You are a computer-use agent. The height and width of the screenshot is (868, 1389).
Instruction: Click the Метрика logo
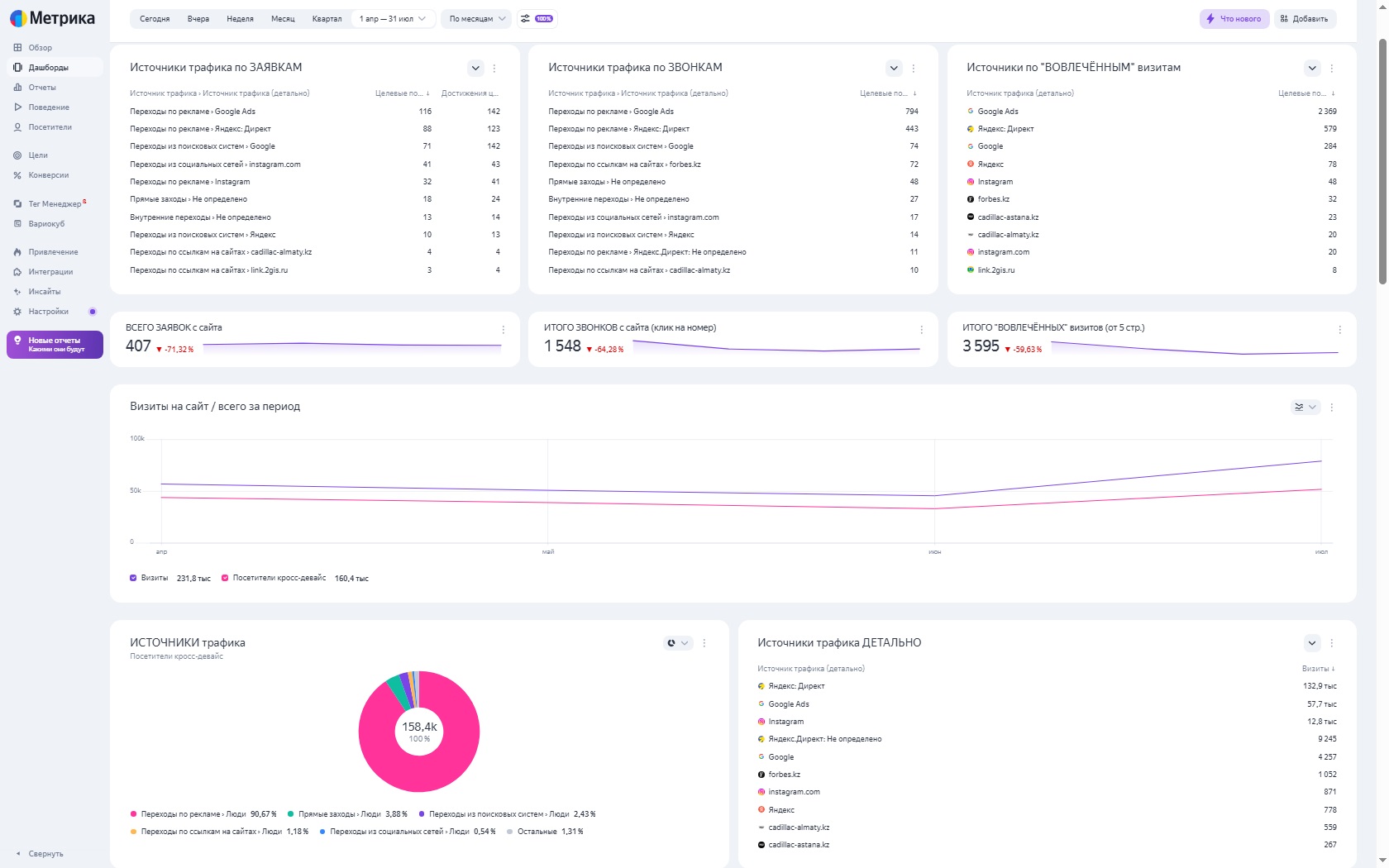tap(52, 18)
